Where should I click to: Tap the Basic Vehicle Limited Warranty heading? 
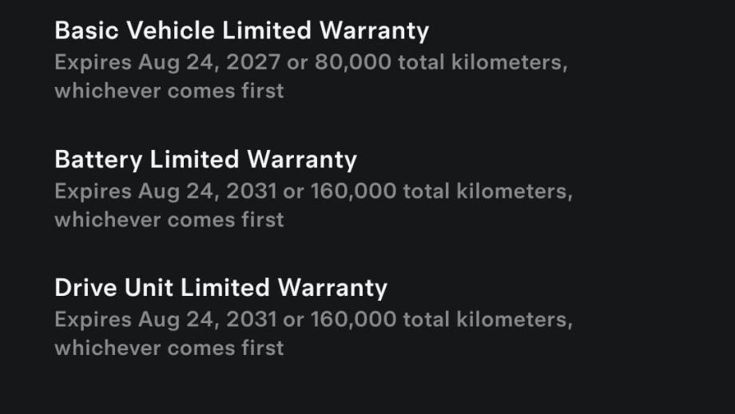point(241,31)
